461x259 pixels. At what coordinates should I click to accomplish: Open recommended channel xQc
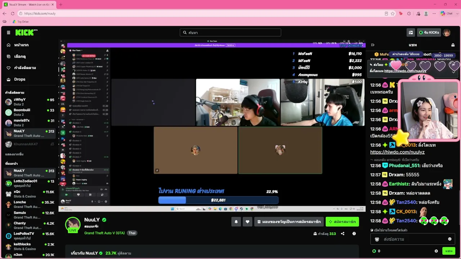(30, 194)
